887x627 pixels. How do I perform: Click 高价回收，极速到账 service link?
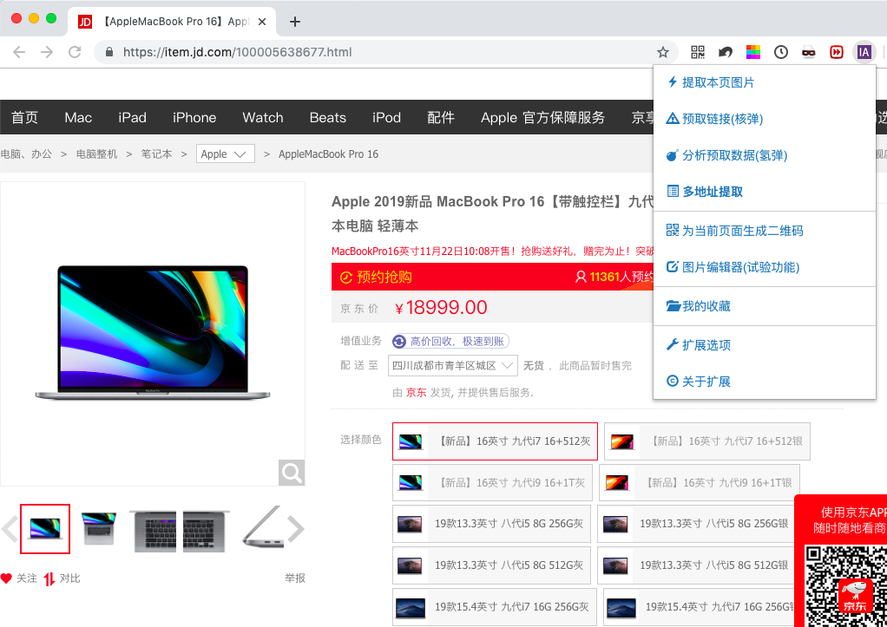pyautogui.click(x=450, y=341)
